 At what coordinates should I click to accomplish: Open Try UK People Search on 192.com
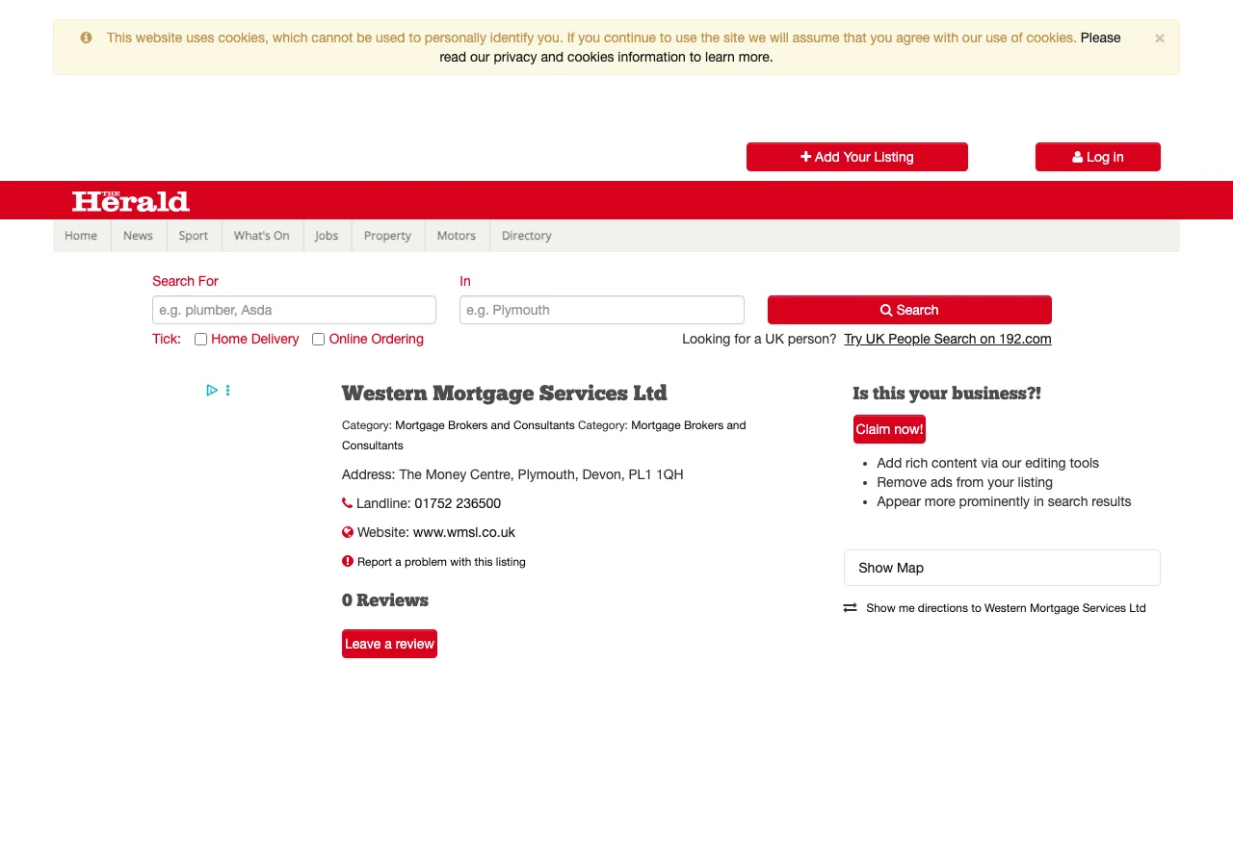947,339
